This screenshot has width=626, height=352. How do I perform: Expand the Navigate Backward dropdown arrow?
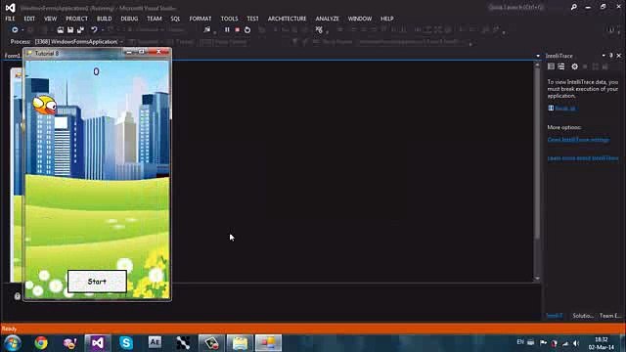pyautogui.click(x=22, y=30)
